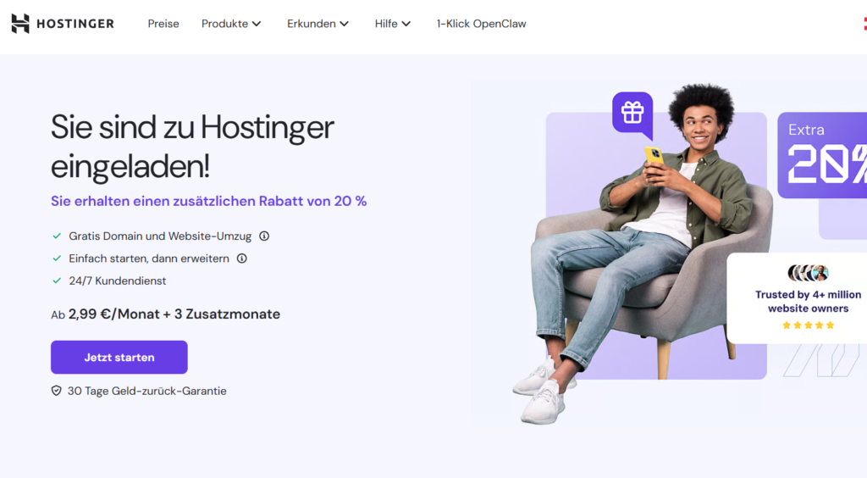The image size is (867, 478).
Task: Click the Trusted by 4+ million card
Action: point(797,298)
